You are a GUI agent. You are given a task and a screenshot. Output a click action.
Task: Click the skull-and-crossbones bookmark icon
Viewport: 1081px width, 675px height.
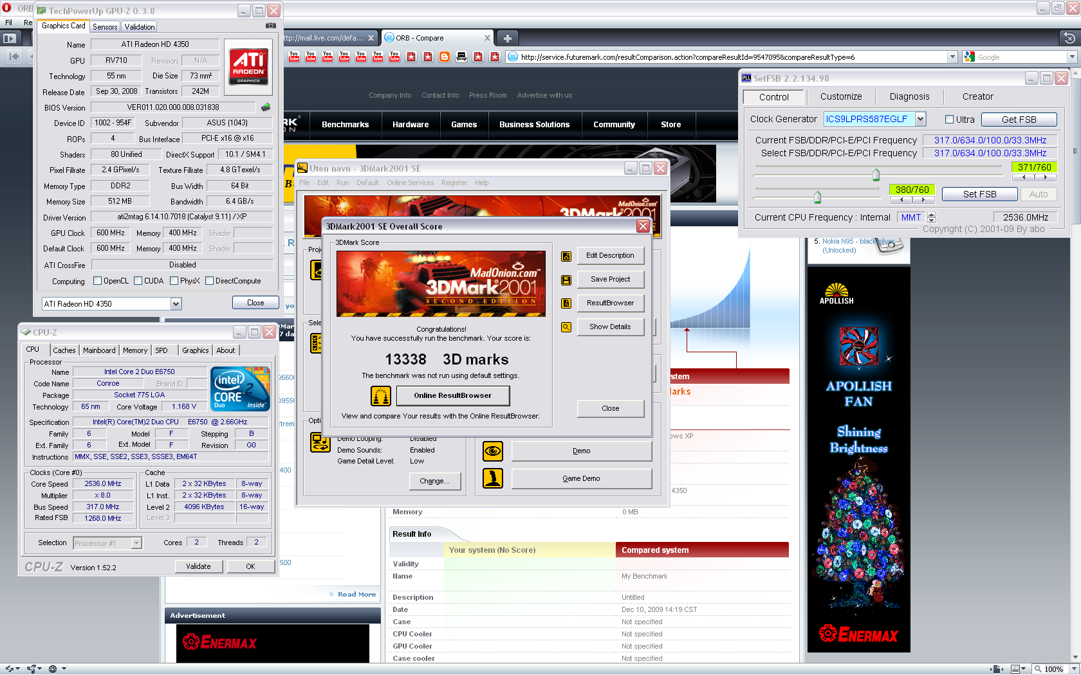[461, 57]
